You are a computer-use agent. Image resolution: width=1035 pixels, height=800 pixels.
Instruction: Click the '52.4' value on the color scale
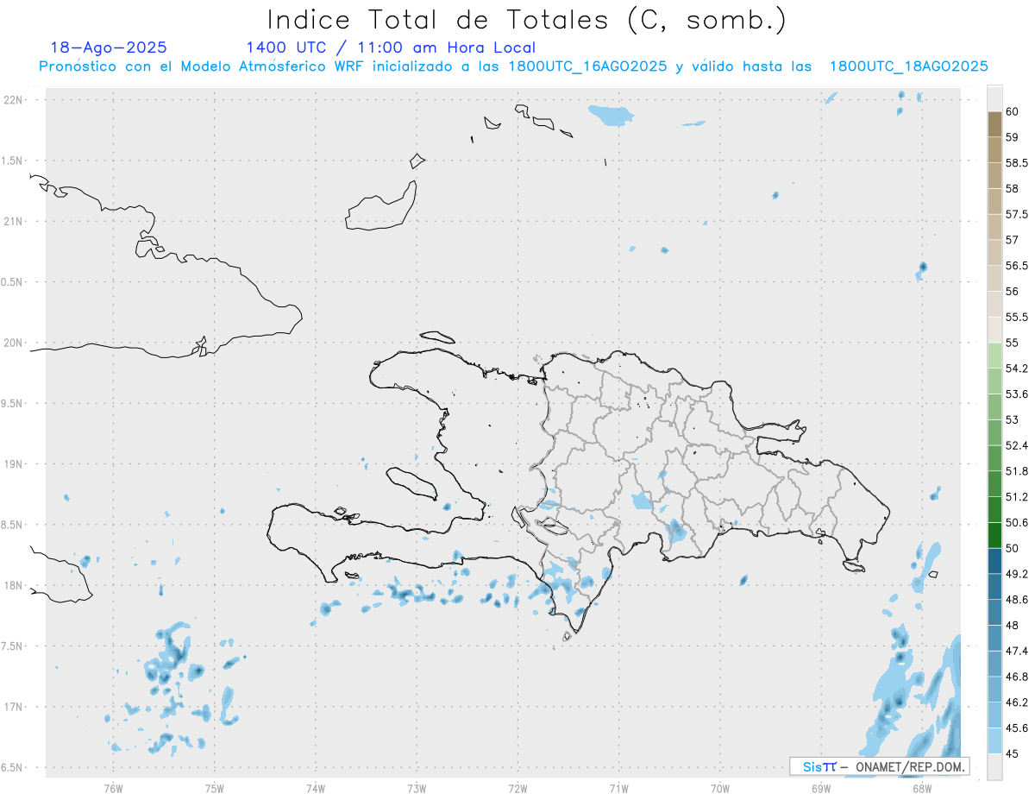point(1017,445)
